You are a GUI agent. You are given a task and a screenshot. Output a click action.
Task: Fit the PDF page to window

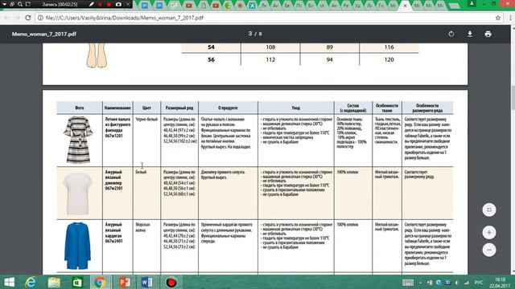[489, 210]
